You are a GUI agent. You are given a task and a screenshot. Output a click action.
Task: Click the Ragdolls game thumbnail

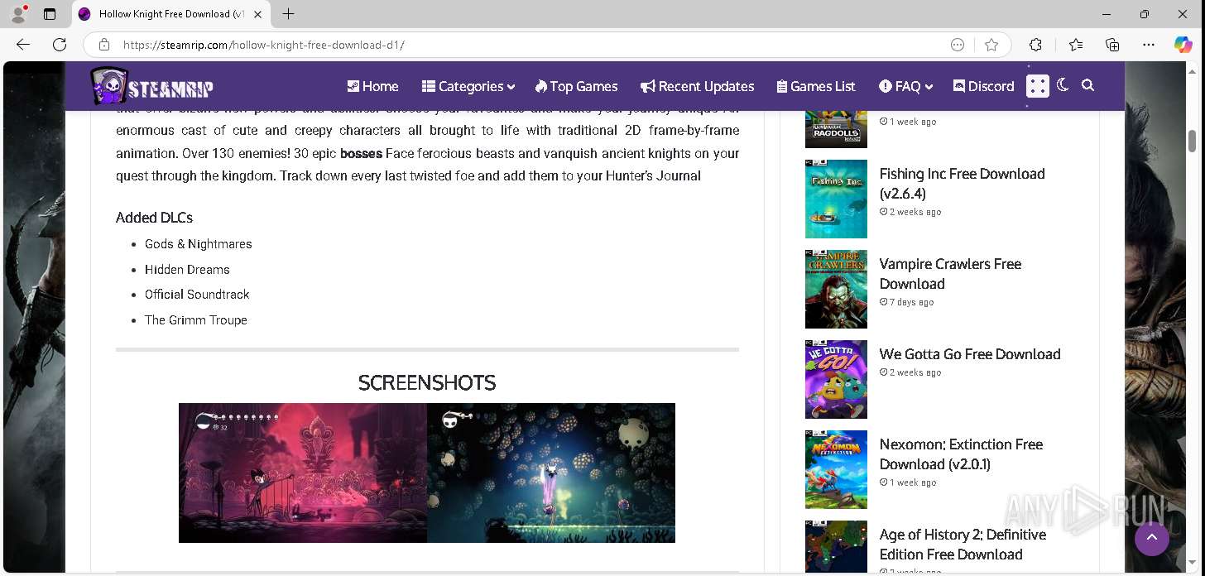point(836,129)
